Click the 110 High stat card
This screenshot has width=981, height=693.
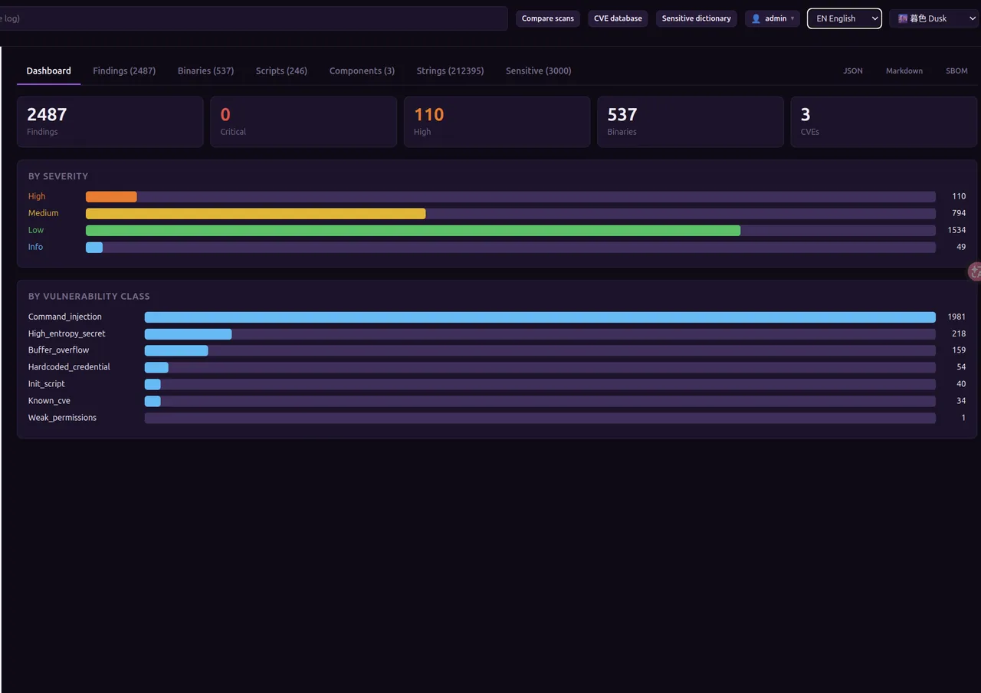tap(497, 121)
